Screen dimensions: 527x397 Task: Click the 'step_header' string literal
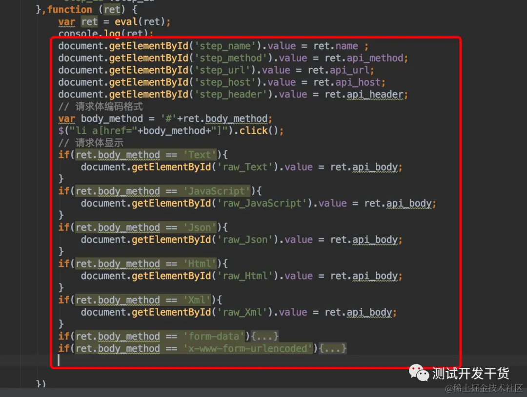click(x=230, y=94)
